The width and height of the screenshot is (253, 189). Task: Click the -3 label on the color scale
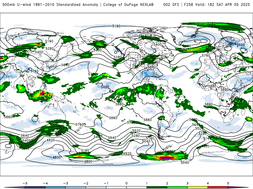click(x=65, y=183)
